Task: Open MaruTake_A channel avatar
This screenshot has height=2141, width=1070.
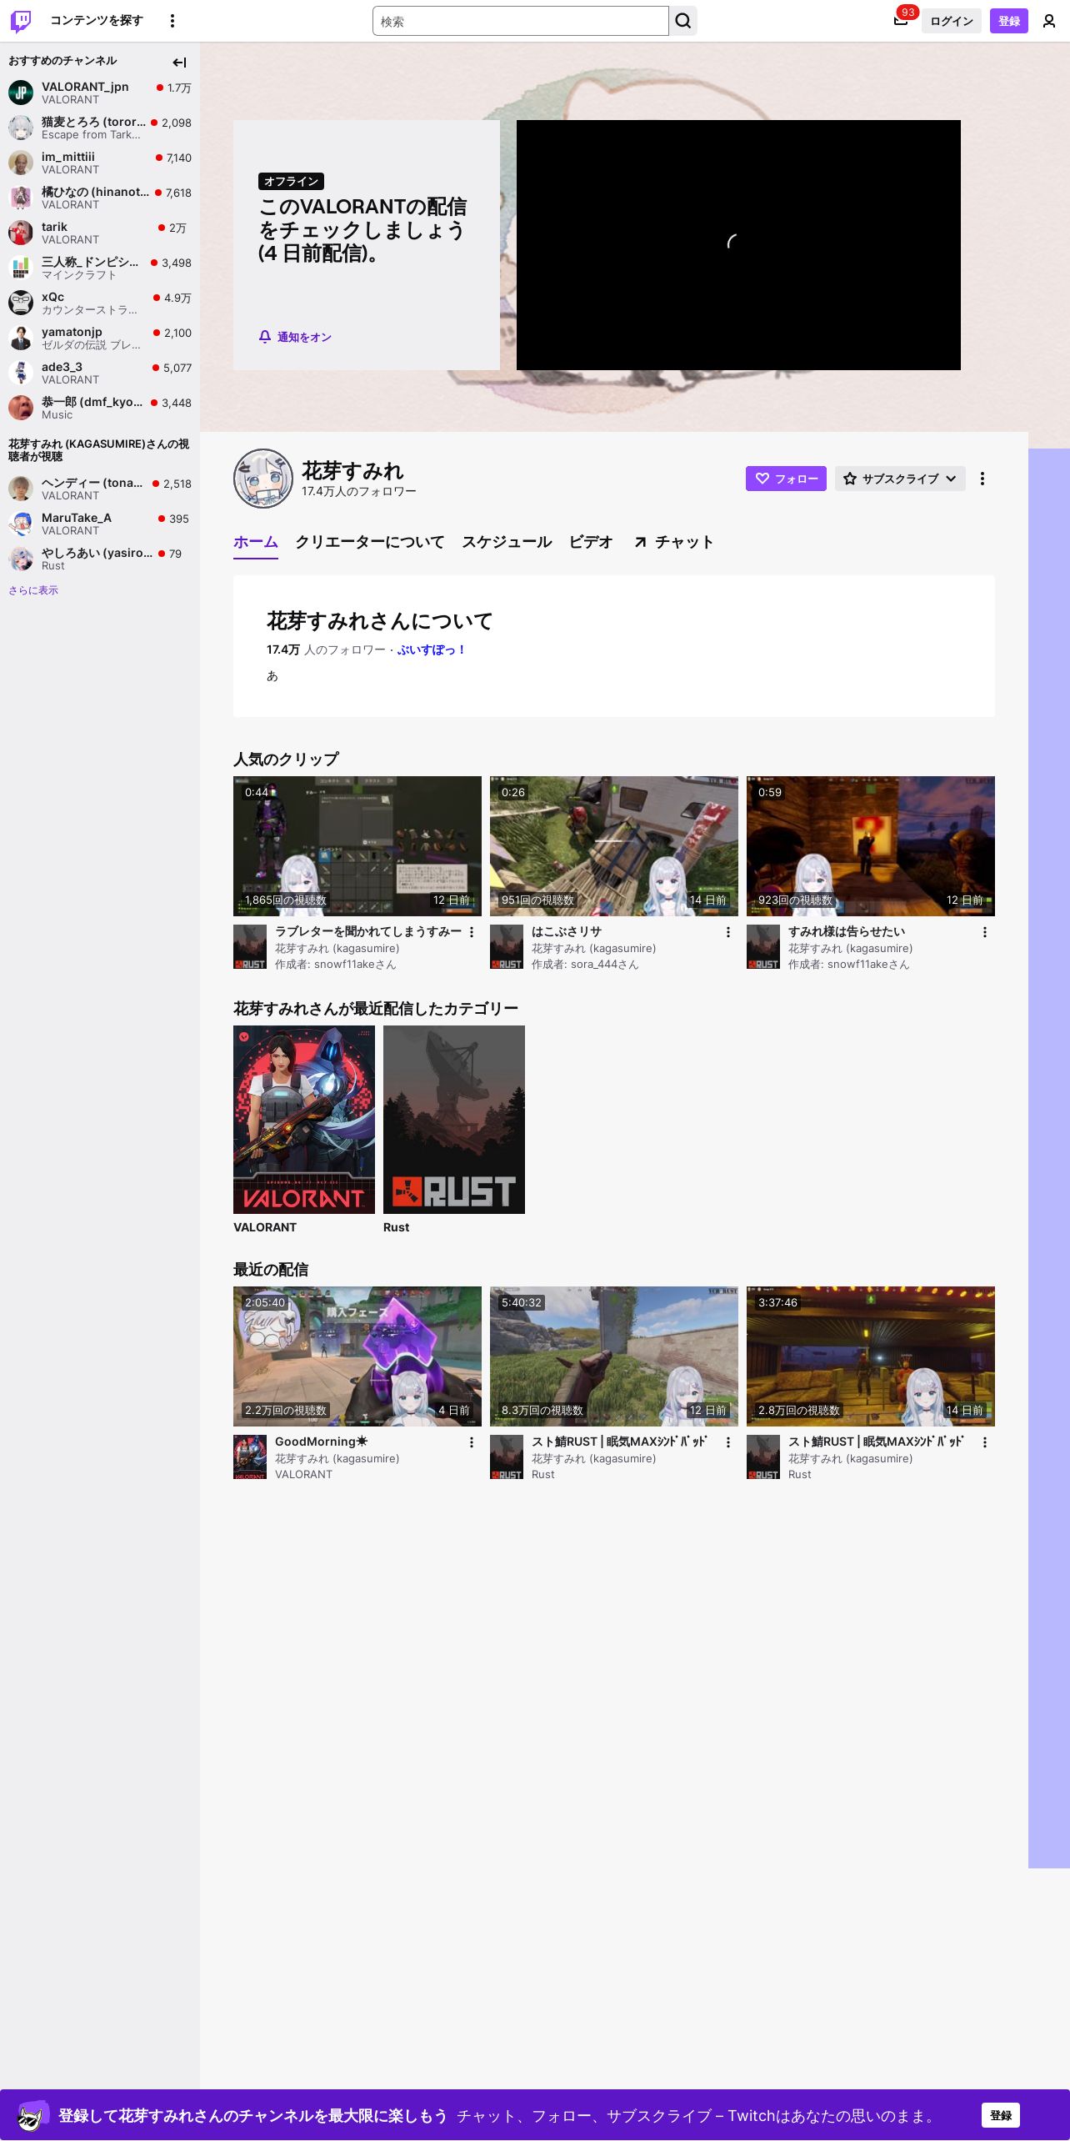Action: [x=21, y=524]
